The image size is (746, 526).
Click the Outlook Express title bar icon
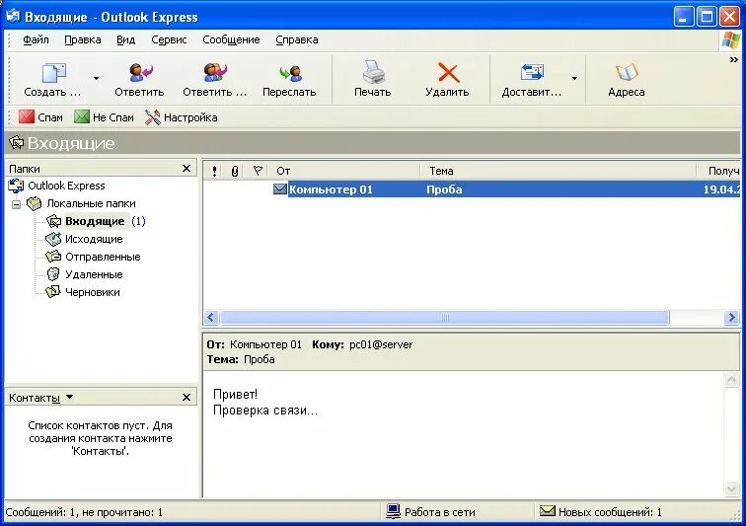13,16
